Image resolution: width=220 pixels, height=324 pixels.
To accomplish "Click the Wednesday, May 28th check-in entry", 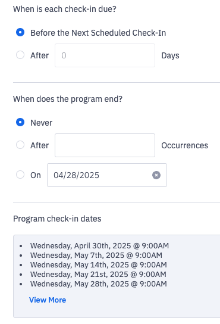I will [x=99, y=283].
